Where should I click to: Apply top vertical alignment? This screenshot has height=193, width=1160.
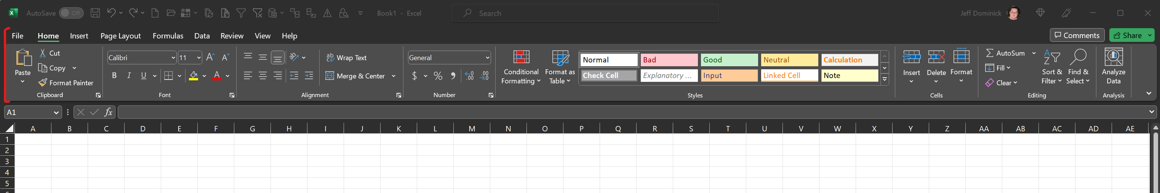(248, 57)
